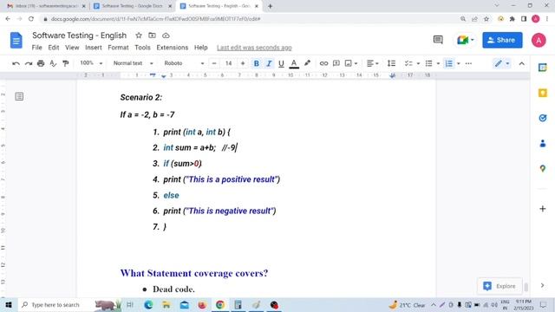This screenshot has width=555, height=312.
Task: Open the Format menu
Action: click(x=118, y=48)
